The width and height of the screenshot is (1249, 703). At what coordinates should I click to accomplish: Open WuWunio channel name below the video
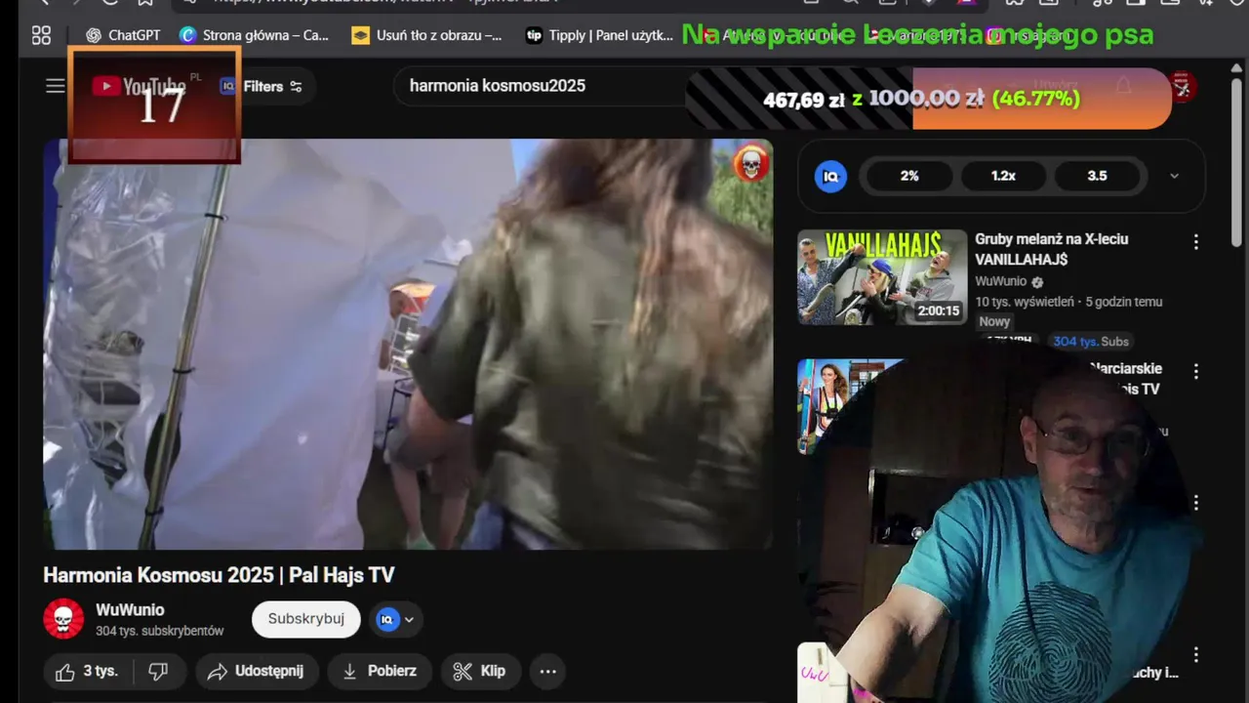coord(130,609)
